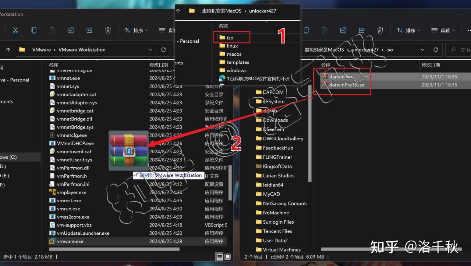
Task: Sort by 修改日期 column in the iso window
Action: pos(431,65)
